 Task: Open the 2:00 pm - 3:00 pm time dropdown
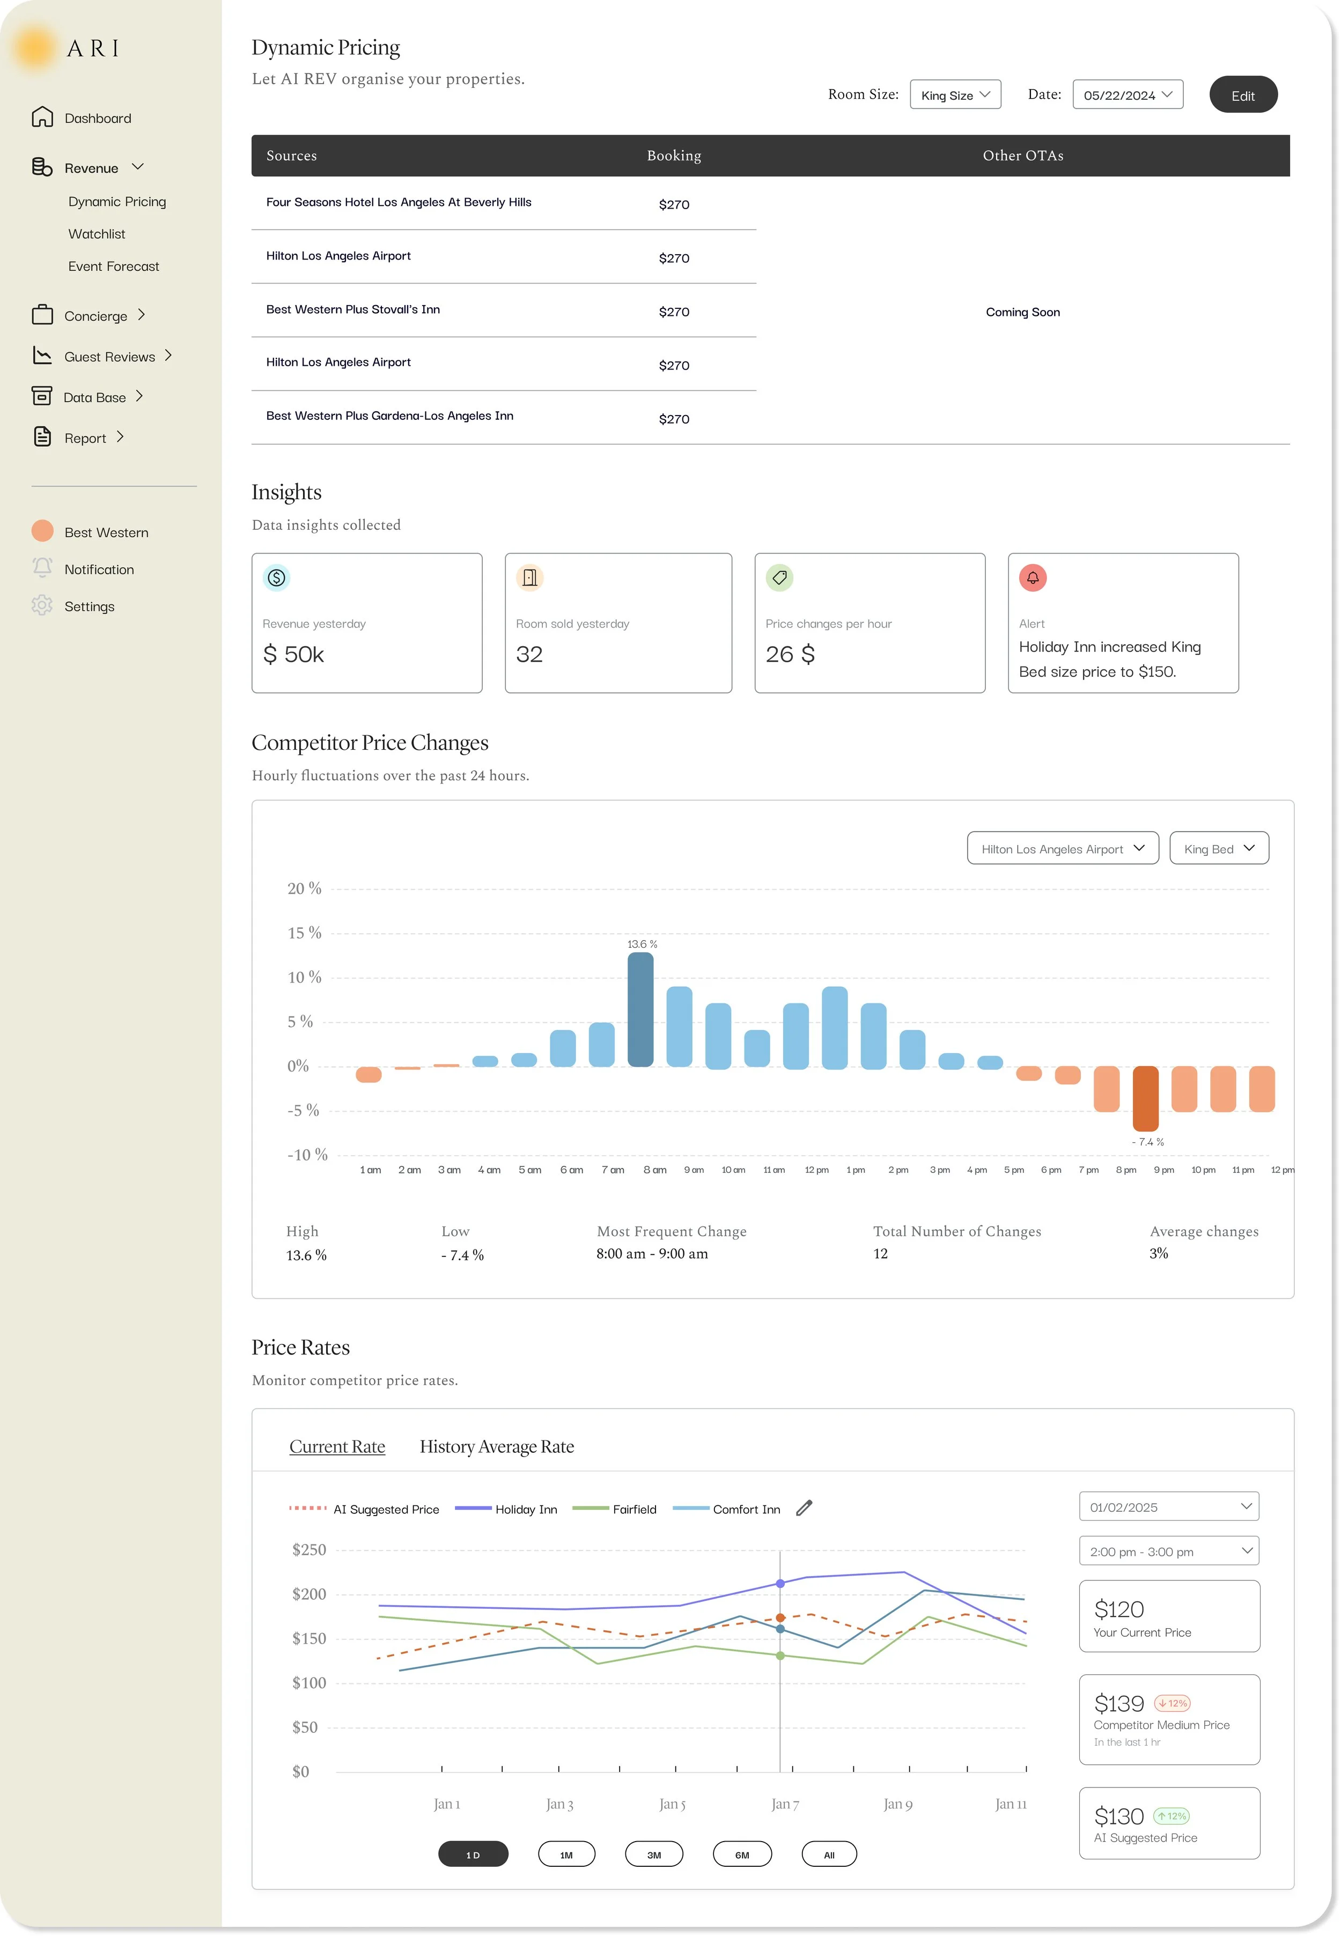pyautogui.click(x=1168, y=1551)
